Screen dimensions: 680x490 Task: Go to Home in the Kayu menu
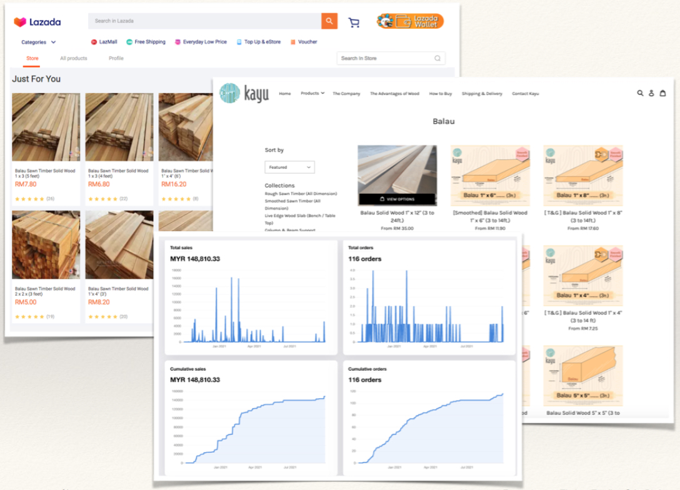pyautogui.click(x=285, y=94)
